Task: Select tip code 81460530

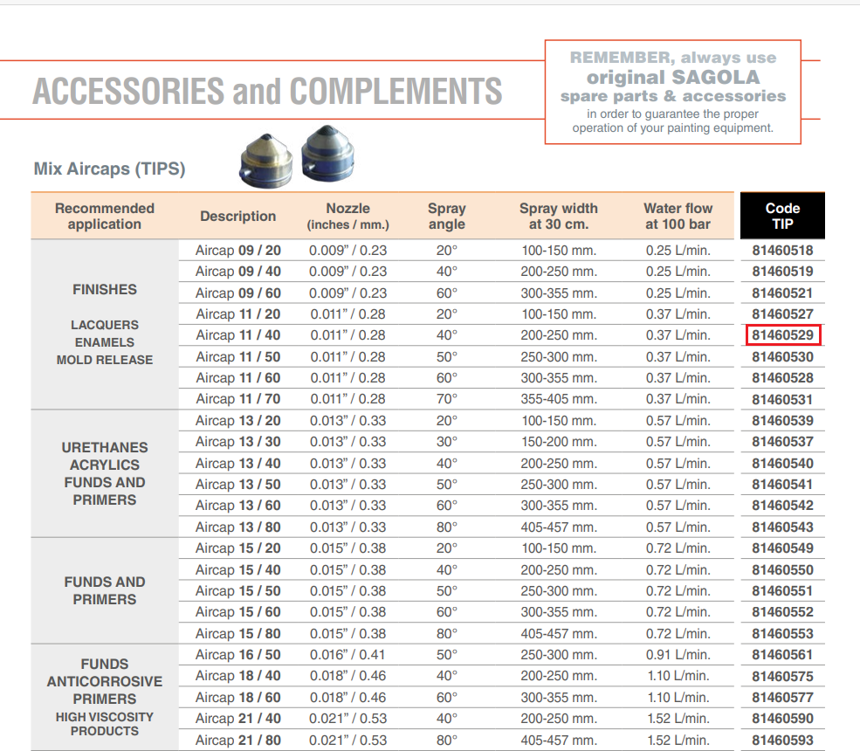Action: point(782,356)
